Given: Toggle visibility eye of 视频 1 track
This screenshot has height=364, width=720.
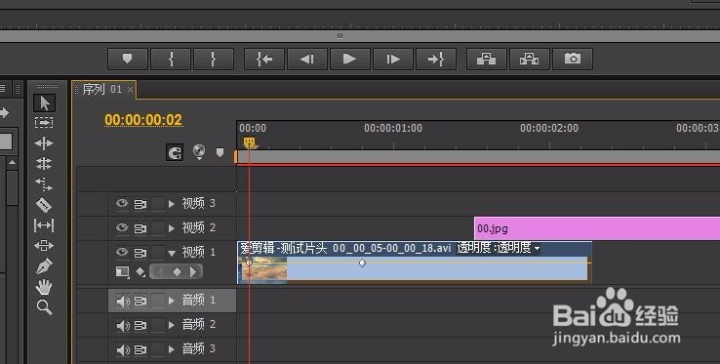Looking at the screenshot, I should pos(122,252).
